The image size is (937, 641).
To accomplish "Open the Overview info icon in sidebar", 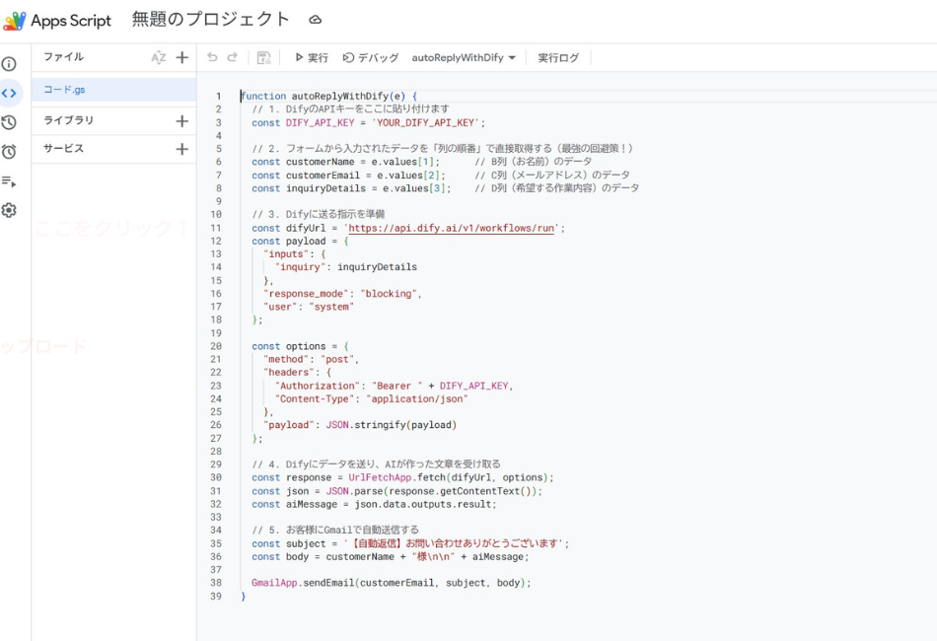I will 9,64.
